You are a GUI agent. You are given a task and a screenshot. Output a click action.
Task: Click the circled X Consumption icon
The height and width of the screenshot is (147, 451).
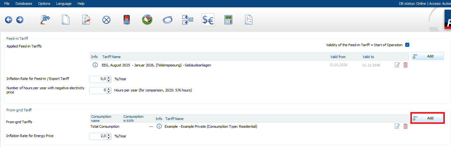(106, 20)
